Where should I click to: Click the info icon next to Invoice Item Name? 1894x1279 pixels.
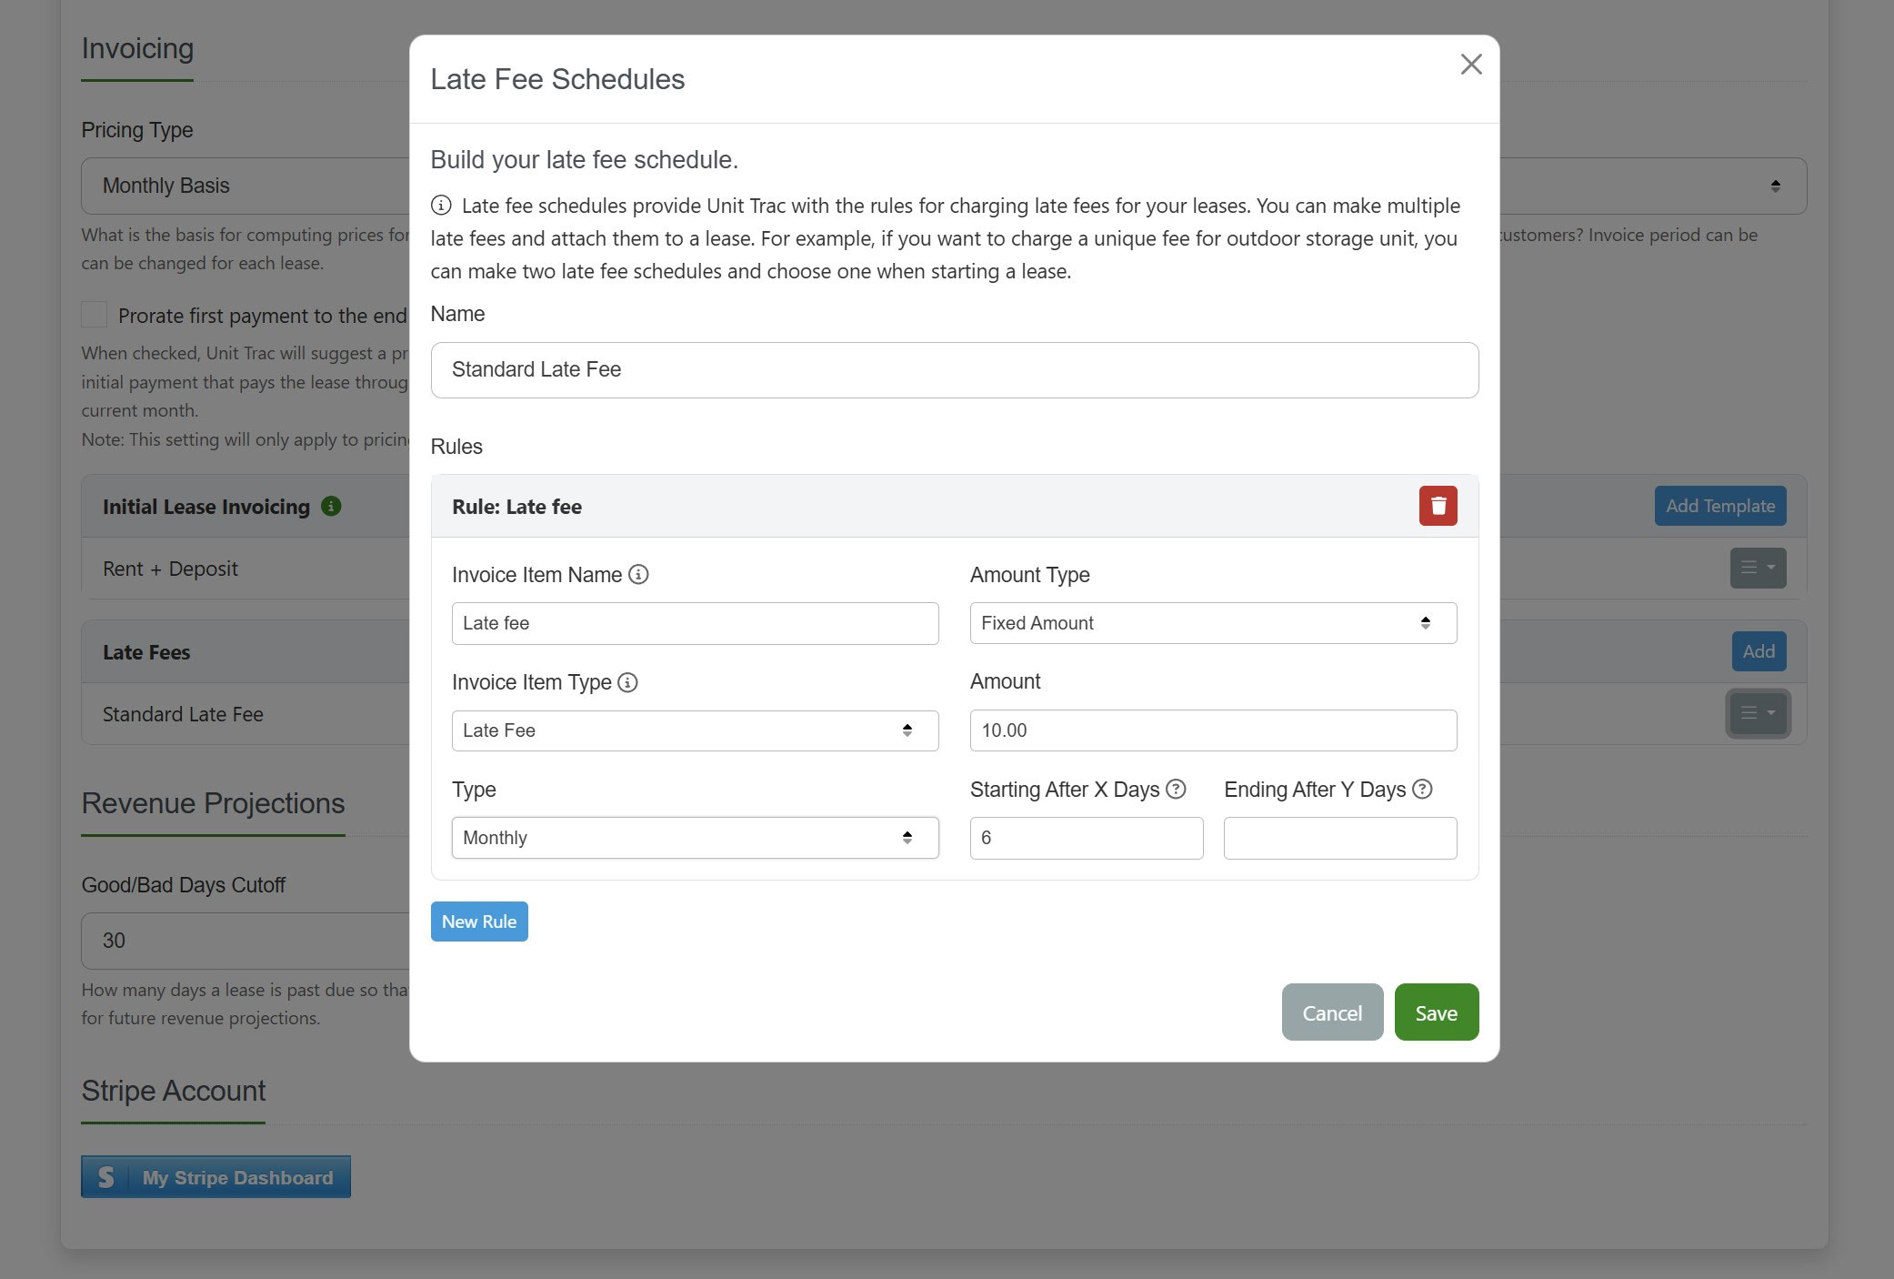click(638, 575)
